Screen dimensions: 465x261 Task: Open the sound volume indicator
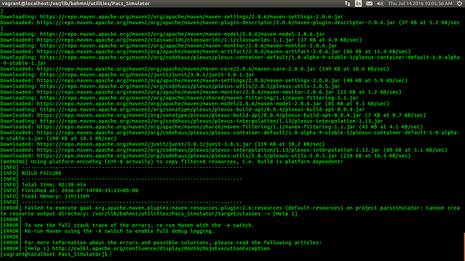point(380,3)
